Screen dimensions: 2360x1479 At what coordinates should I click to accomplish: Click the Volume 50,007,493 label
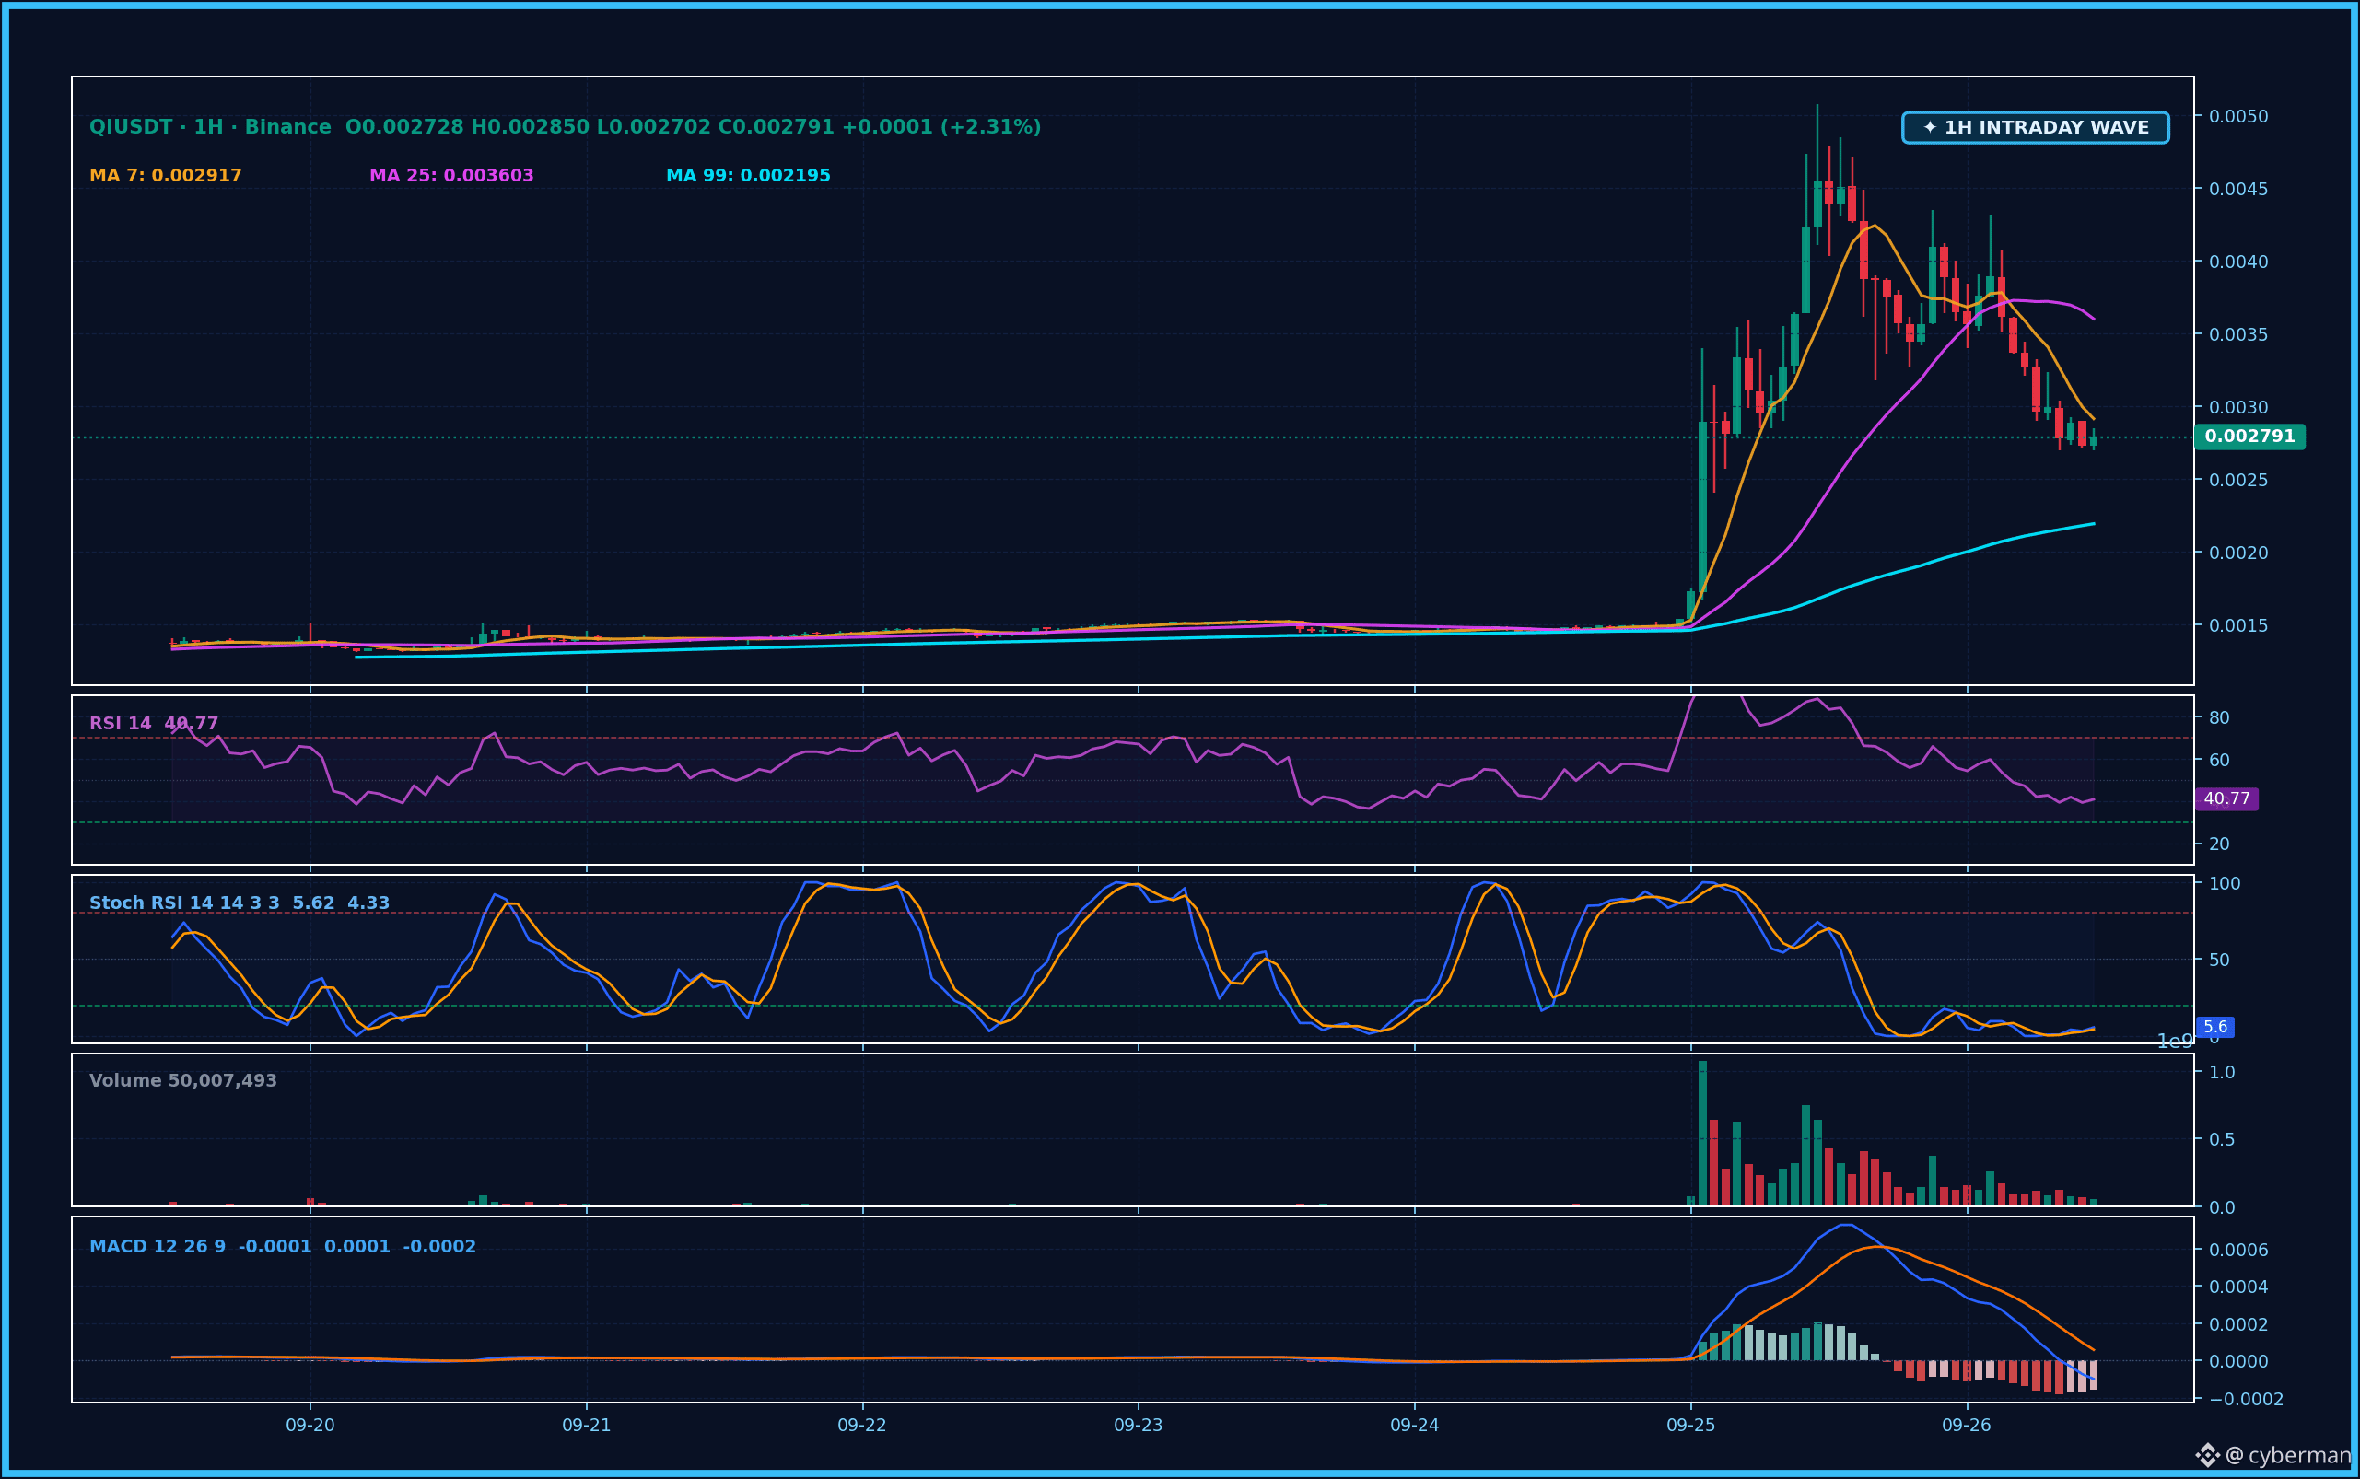point(183,1081)
